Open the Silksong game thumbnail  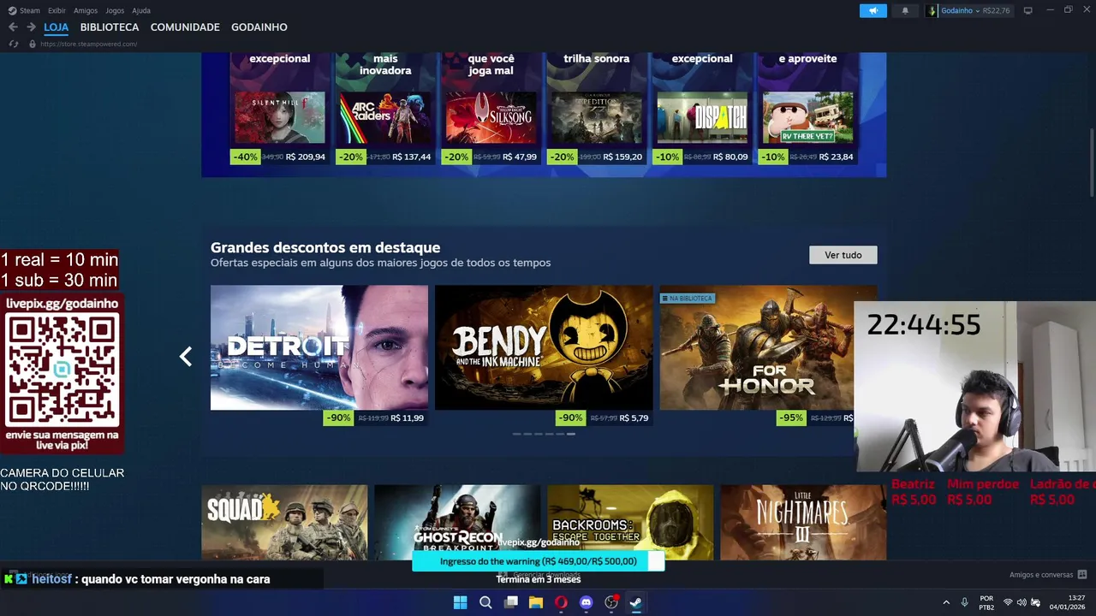pos(491,117)
